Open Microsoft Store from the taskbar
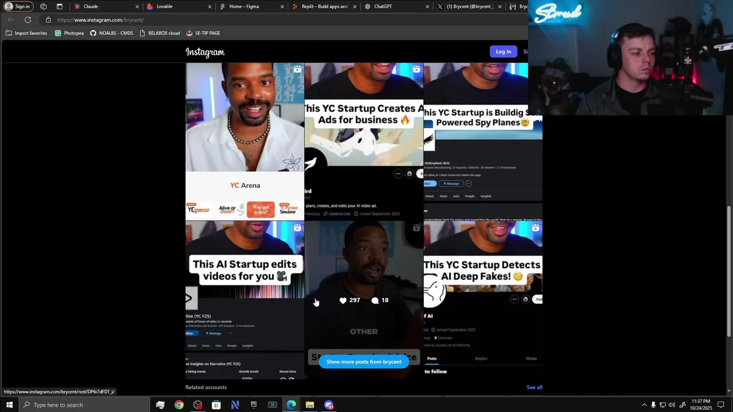Screen dimensions: 733x412 pos(216,405)
